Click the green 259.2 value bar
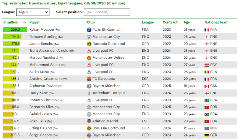Image resolution: width=237 pixels, height=139 pixels. coord(15,30)
